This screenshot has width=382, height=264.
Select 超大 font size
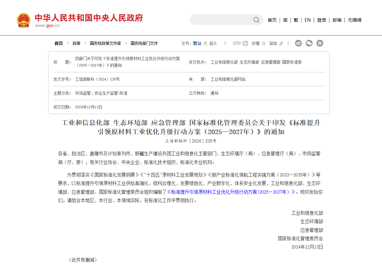click(213, 43)
